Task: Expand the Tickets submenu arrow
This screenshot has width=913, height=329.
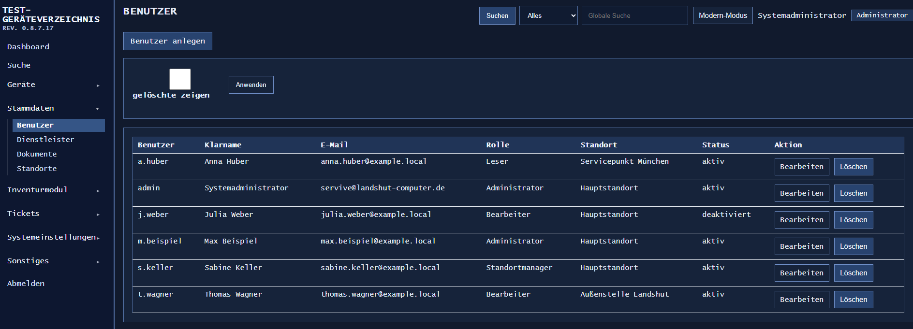Action: [x=98, y=215]
